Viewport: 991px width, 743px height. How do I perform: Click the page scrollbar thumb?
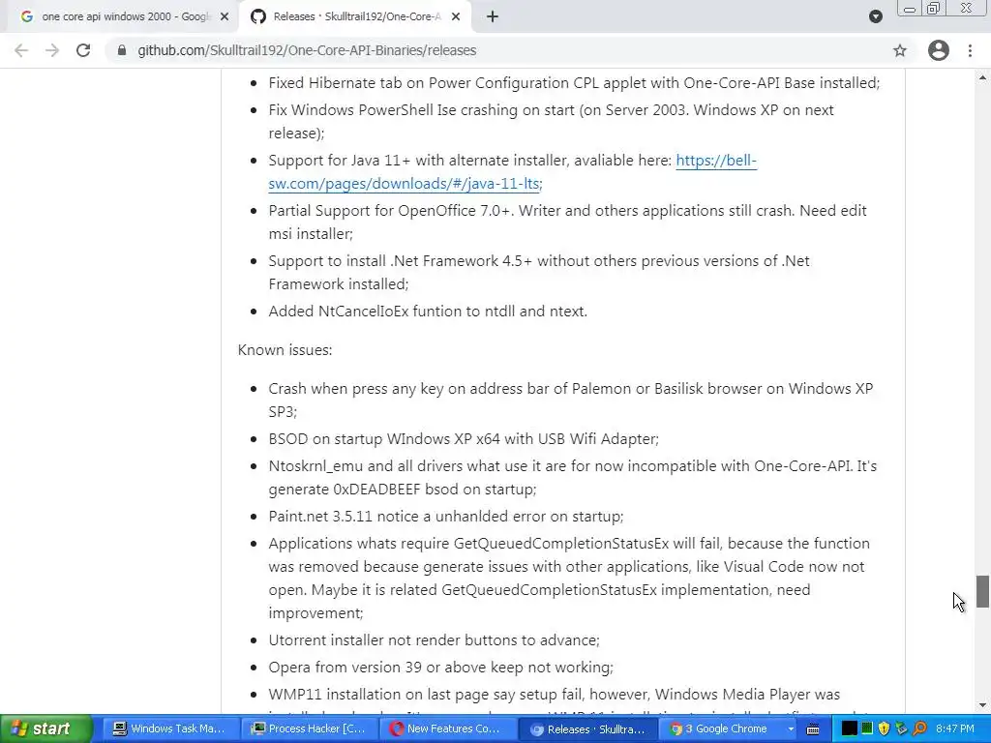(982, 591)
